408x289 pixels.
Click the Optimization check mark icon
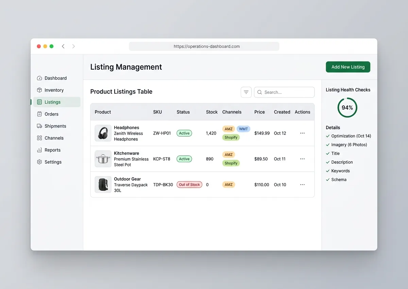point(328,136)
